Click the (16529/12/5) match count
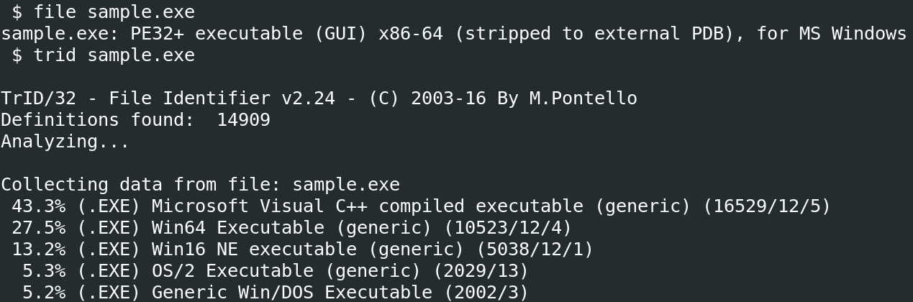 point(767,206)
